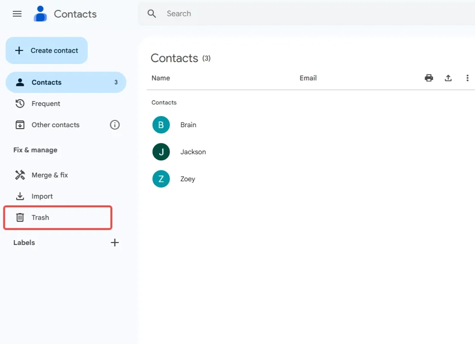Click the Create contact button
The width and height of the screenshot is (475, 344).
click(46, 50)
